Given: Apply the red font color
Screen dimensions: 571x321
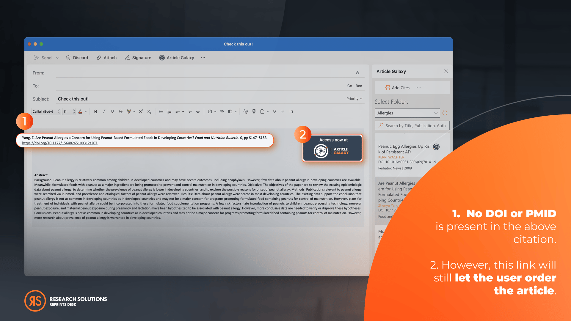Looking at the screenshot, I should click(x=80, y=111).
